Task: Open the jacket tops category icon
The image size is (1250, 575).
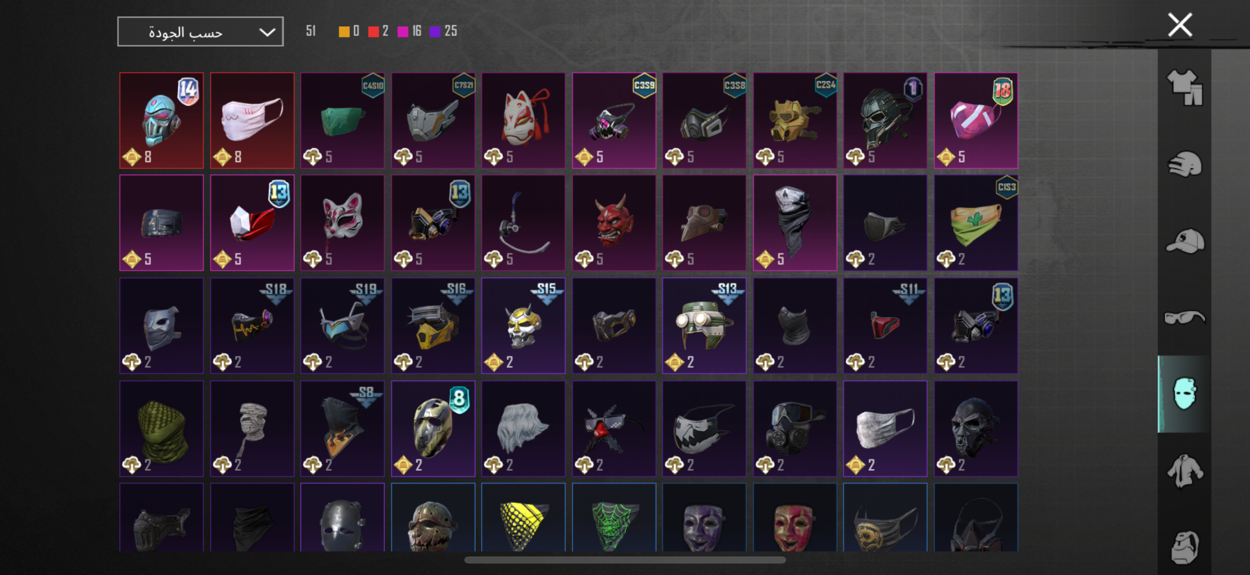Action: 1185,471
